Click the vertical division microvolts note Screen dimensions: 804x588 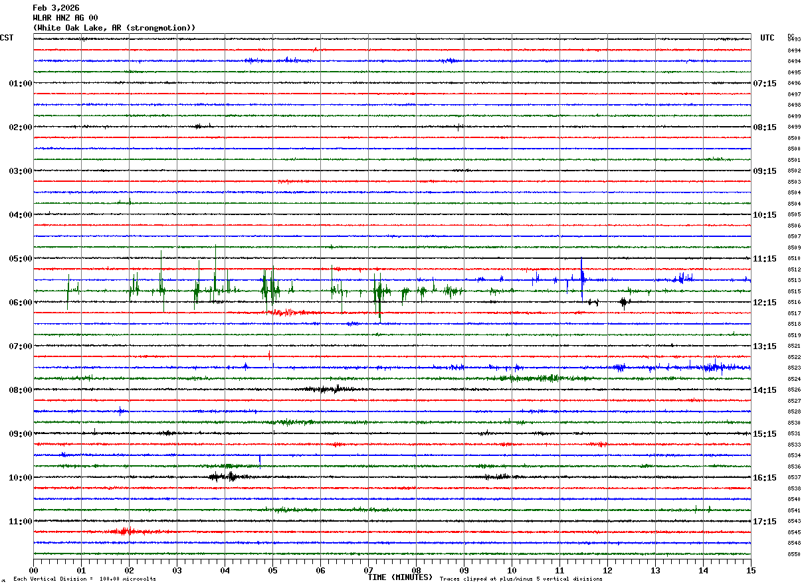(x=84, y=579)
